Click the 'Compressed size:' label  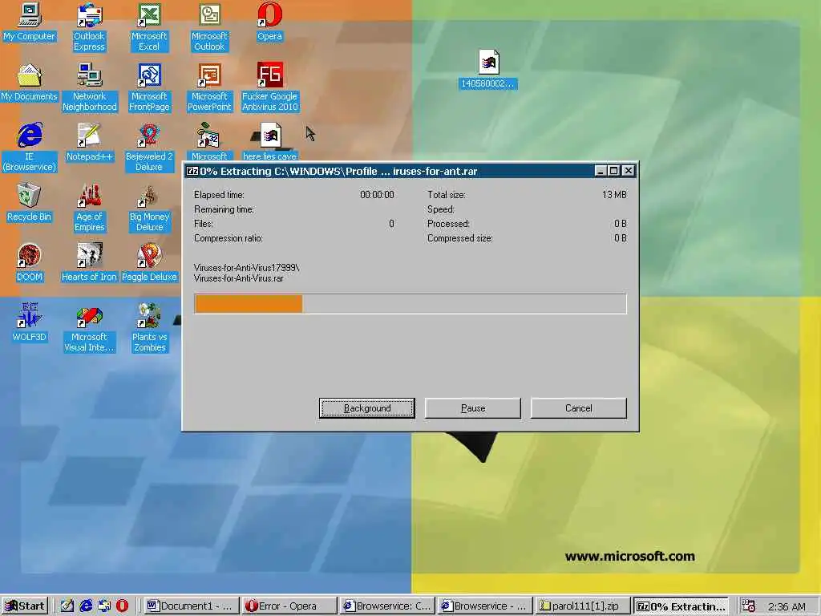coord(459,237)
